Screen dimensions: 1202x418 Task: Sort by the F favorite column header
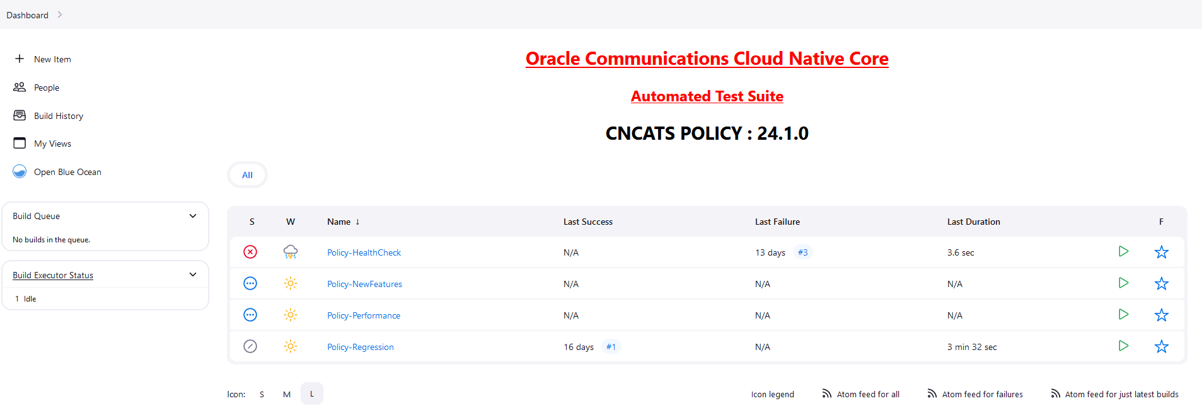coord(1161,222)
